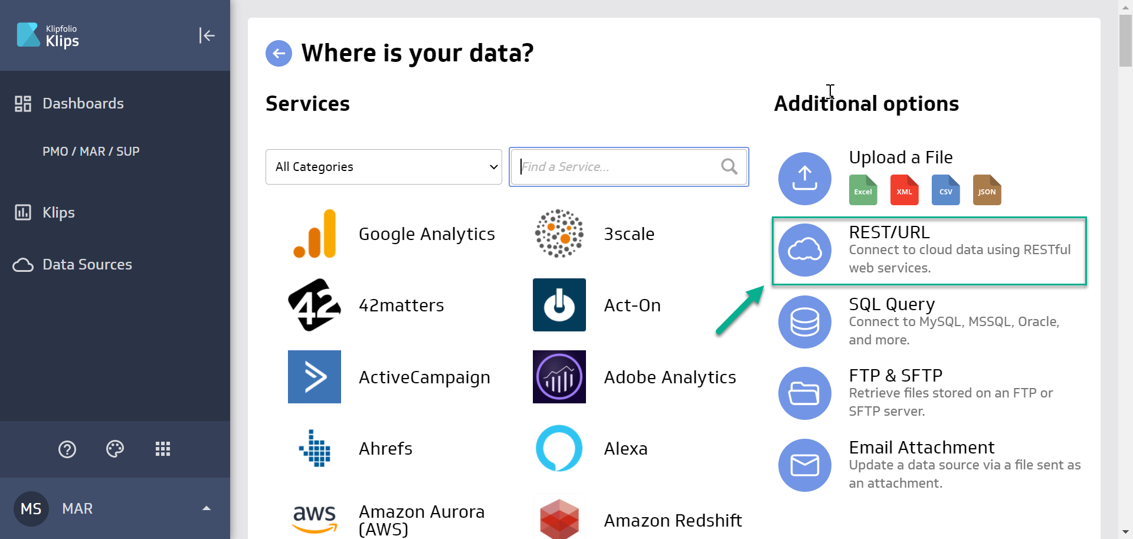Click the Find a Service search field
The height and width of the screenshot is (539, 1133).
pyautogui.click(x=620, y=167)
